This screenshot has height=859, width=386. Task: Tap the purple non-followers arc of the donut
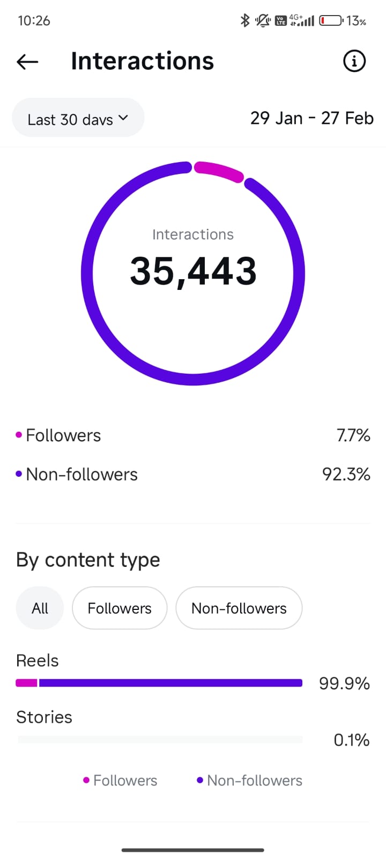click(x=87, y=274)
